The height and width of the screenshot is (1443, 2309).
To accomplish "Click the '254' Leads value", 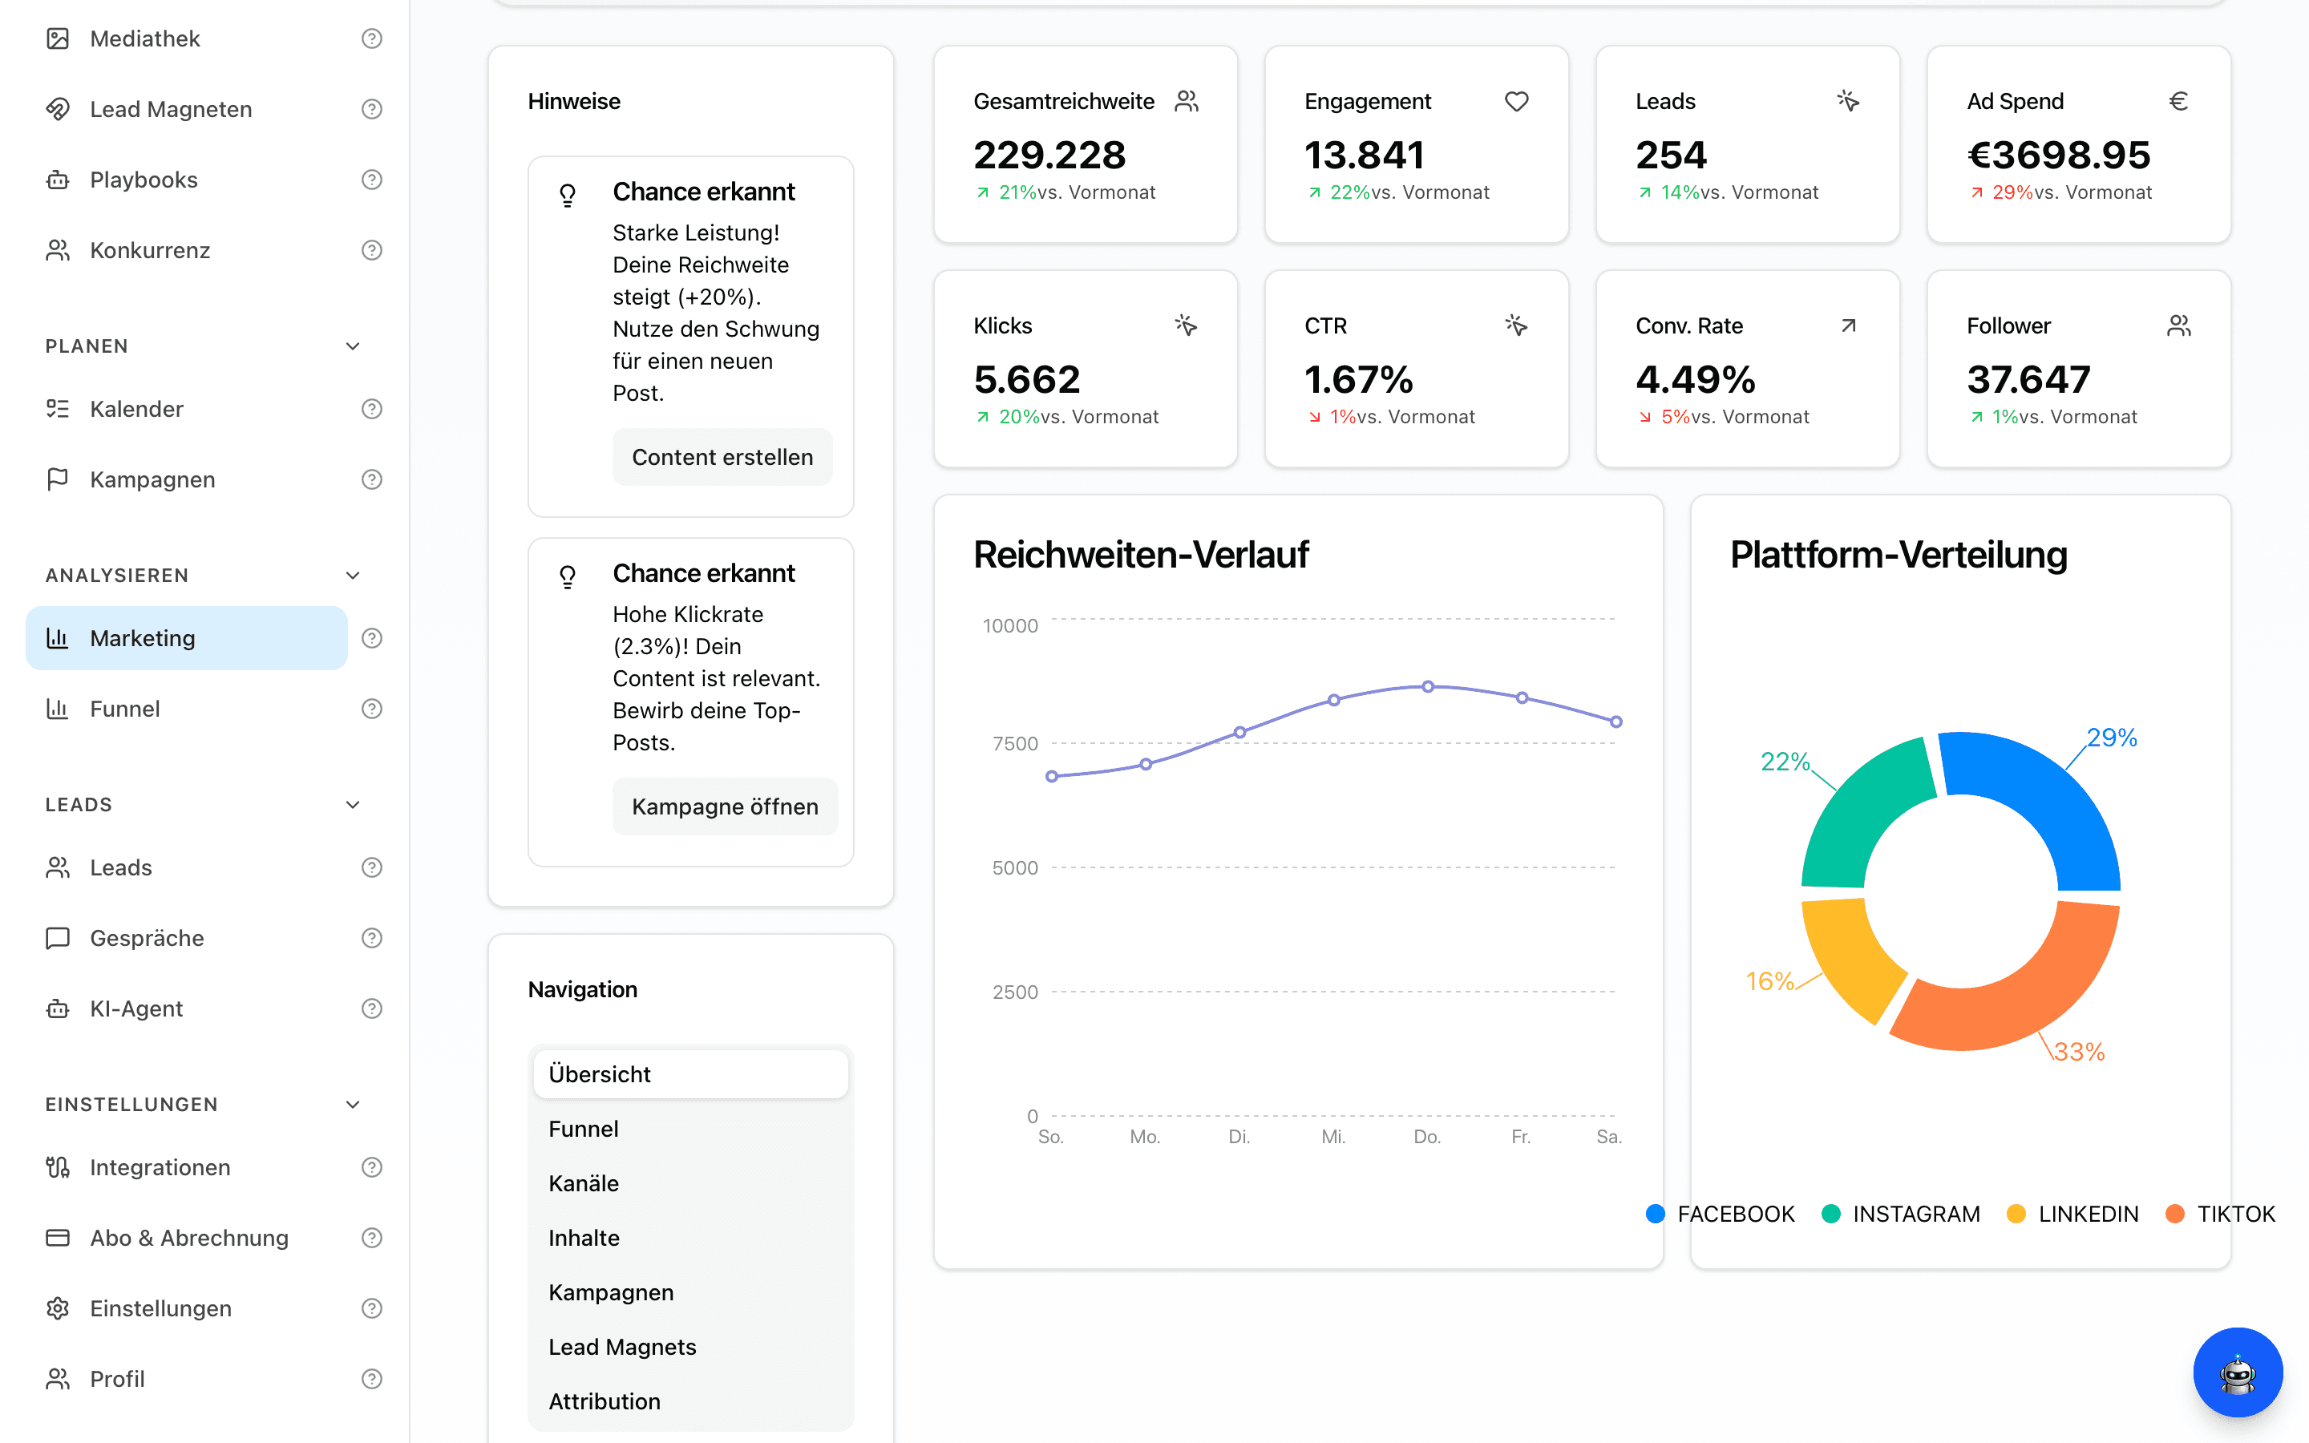I will [1671, 155].
